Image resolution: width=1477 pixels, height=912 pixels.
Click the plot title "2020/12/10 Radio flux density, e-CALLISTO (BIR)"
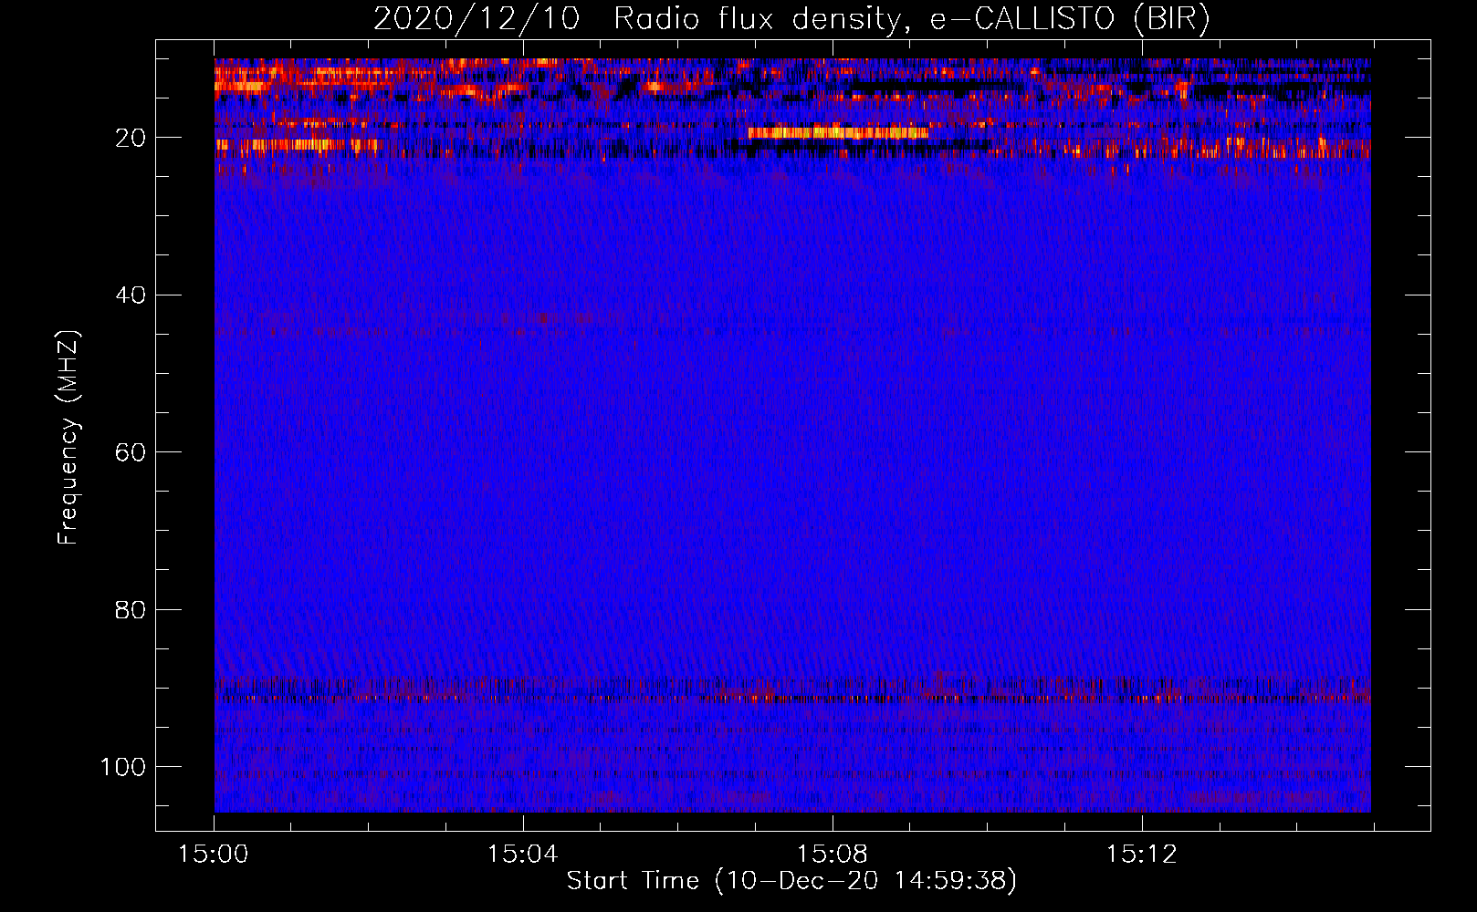pyautogui.click(x=791, y=19)
